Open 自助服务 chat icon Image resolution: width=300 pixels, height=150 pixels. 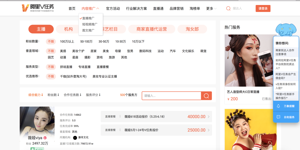[x=278, y=117]
